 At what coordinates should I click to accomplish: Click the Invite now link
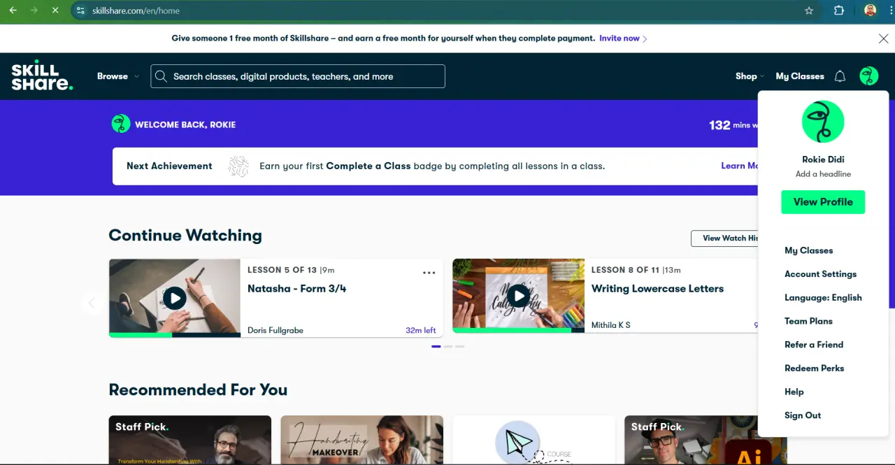coord(622,38)
